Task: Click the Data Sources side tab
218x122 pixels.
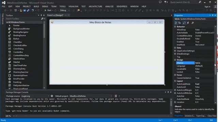Action: pyautogui.click(x=3, y=19)
